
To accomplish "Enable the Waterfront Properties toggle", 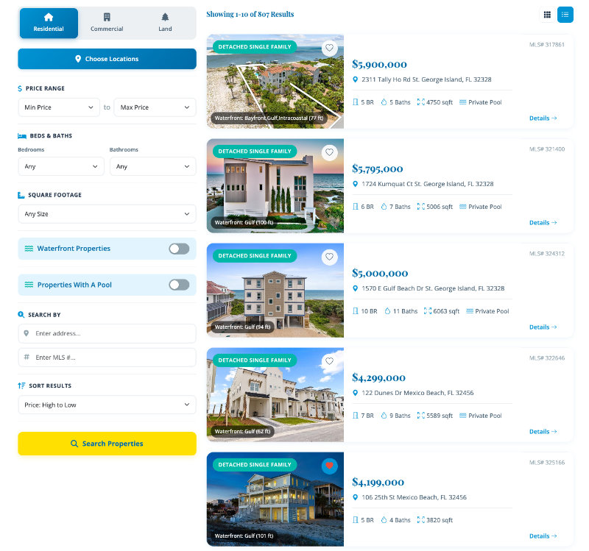I will 179,249.
